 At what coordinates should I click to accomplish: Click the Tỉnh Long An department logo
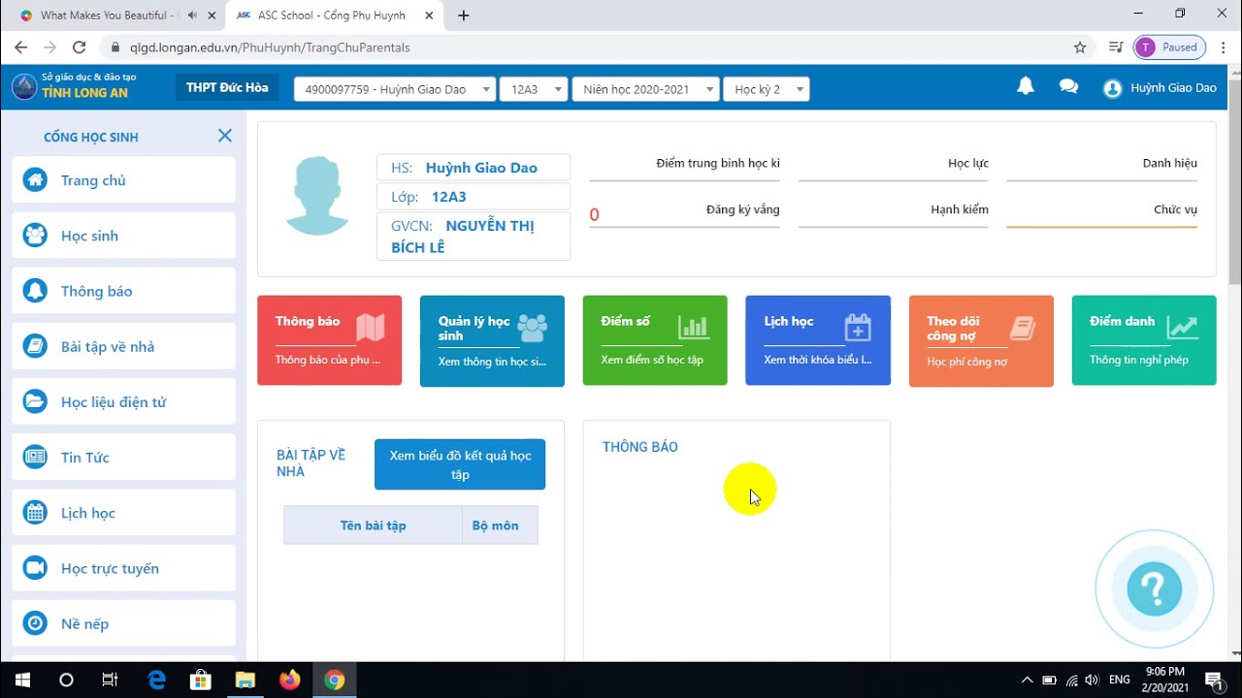click(x=24, y=86)
